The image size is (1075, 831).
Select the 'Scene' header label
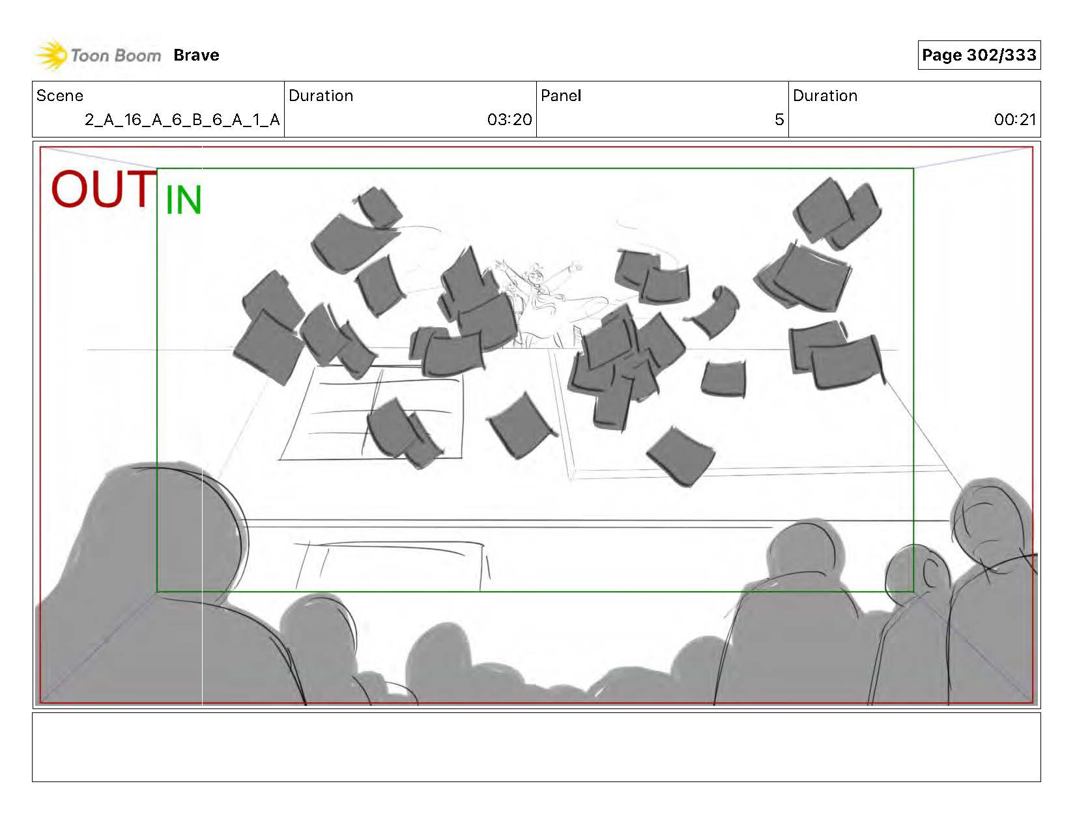[60, 96]
